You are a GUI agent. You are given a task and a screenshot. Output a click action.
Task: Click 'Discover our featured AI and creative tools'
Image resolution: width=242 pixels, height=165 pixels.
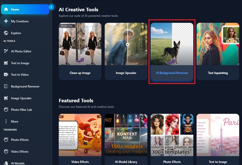(86, 107)
